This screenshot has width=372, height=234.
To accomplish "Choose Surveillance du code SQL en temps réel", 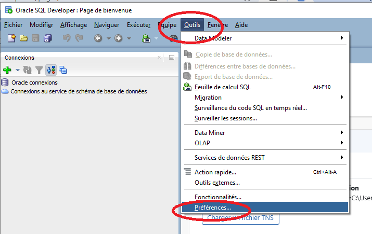I will tap(265, 107).
